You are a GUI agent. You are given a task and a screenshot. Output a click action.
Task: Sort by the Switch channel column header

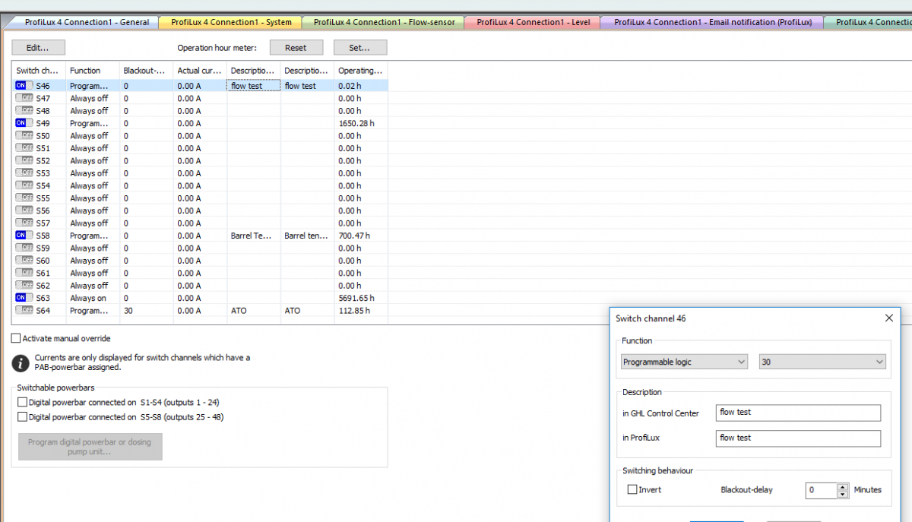[39, 71]
